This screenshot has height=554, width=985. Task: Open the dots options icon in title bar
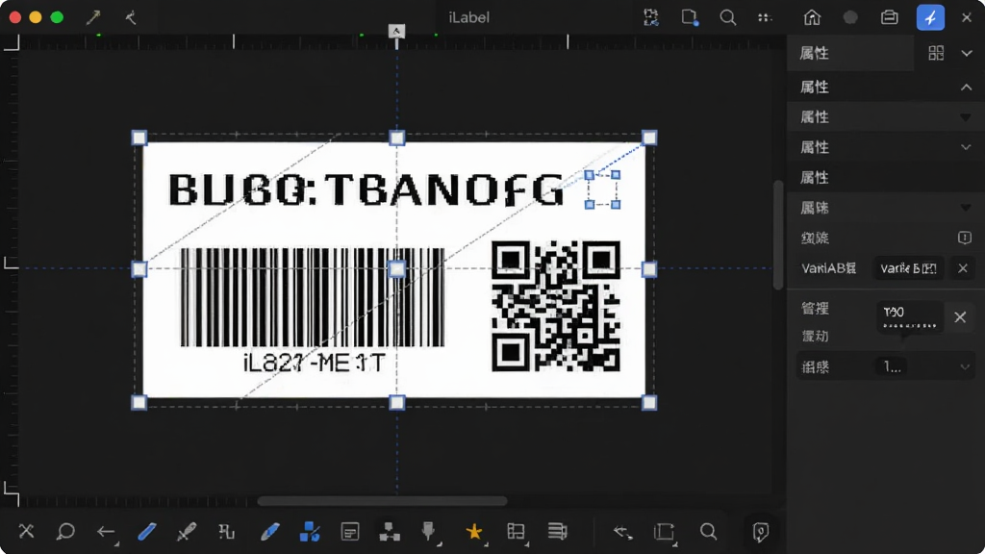click(765, 17)
